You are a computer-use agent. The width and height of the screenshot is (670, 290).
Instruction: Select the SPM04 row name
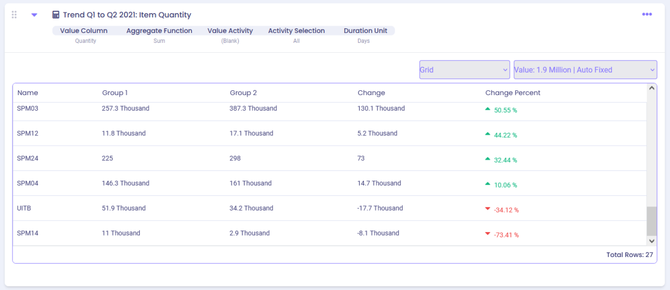pos(28,183)
